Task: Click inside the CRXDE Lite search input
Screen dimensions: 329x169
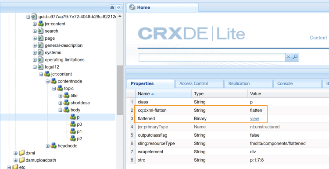Action: (x=212, y=57)
